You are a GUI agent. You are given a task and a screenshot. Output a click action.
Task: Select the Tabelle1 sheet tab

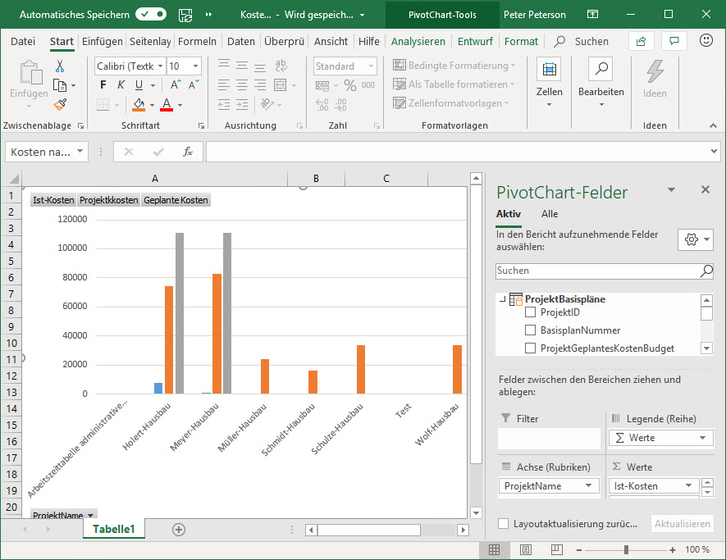coord(114,529)
